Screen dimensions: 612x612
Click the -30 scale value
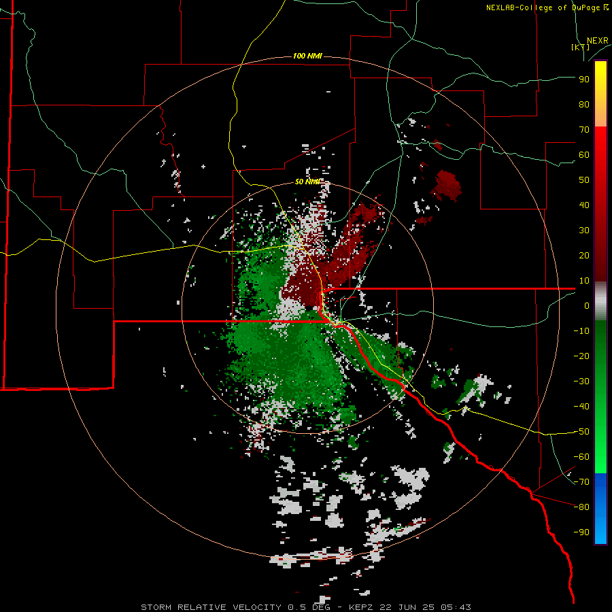pos(581,381)
